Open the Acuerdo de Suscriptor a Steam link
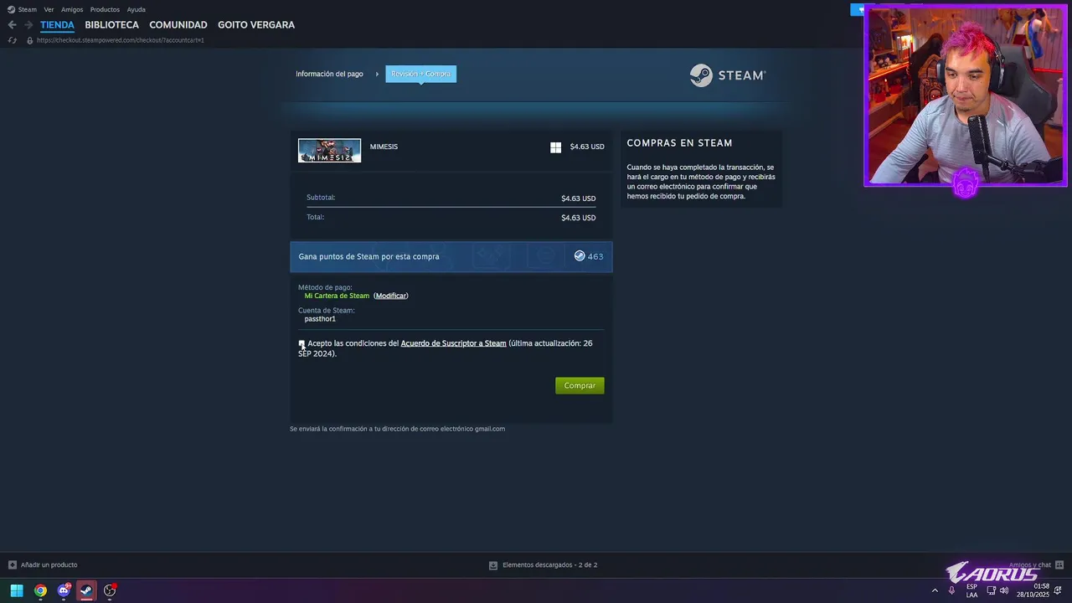 pyautogui.click(x=453, y=343)
